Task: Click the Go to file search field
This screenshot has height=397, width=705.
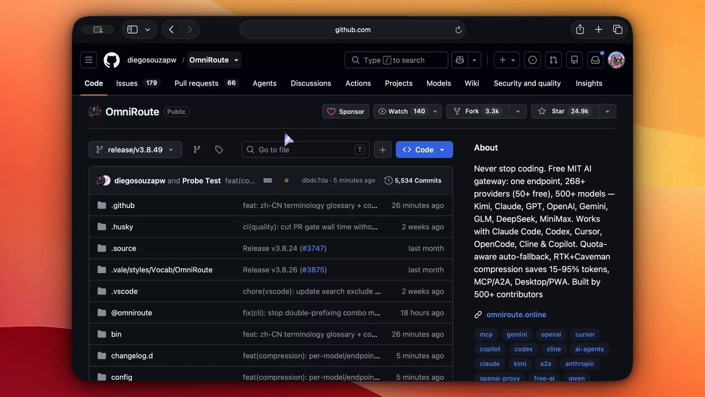Action: (305, 150)
